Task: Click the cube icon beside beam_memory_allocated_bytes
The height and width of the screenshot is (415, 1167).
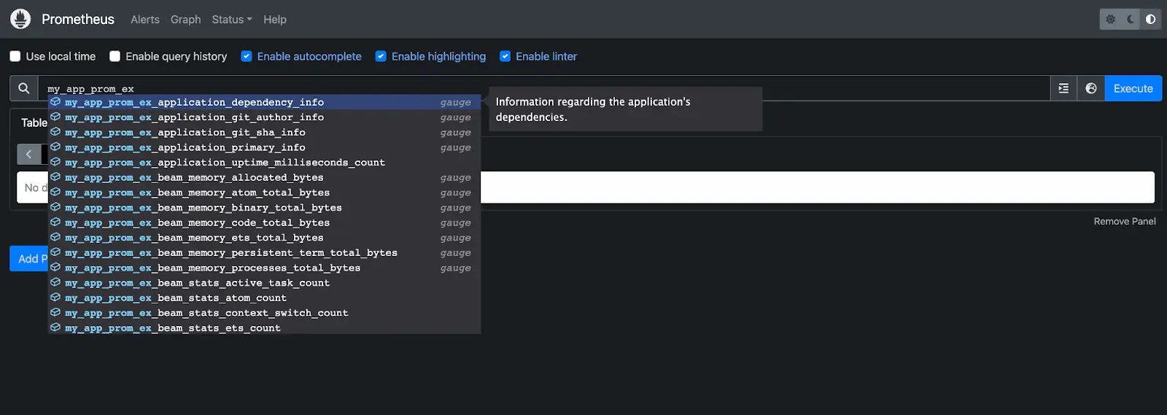Action: tap(55, 177)
